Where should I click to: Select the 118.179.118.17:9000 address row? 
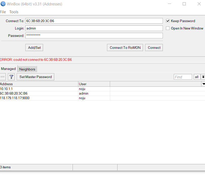(102, 98)
